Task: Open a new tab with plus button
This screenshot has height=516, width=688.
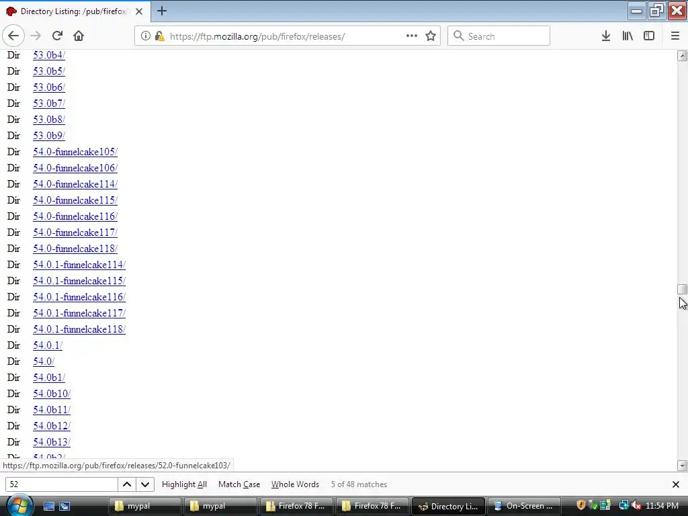Action: pyautogui.click(x=162, y=11)
